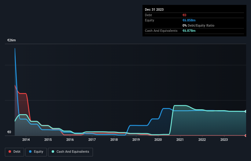
Task: Click the €0 y-axis label
Action: [x=9, y=132]
